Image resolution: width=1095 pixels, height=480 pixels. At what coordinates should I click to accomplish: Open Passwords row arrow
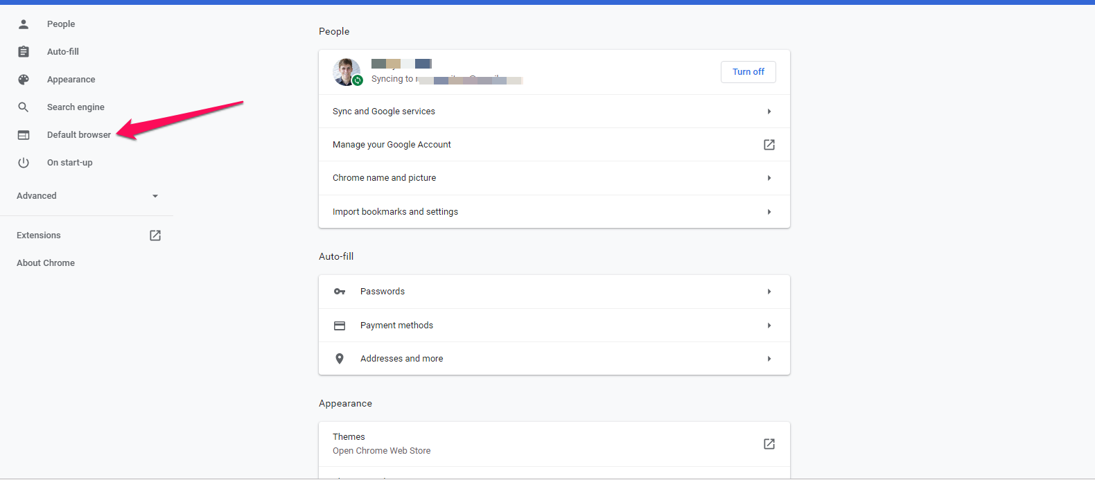point(769,292)
